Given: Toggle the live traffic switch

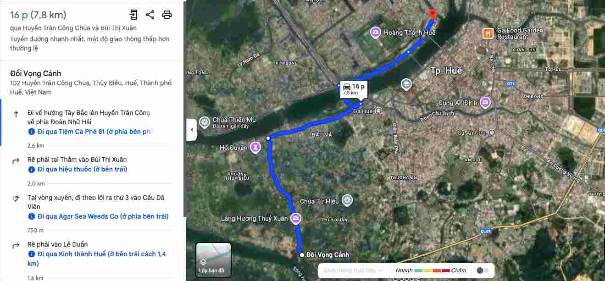Looking at the screenshot, I should [483, 270].
